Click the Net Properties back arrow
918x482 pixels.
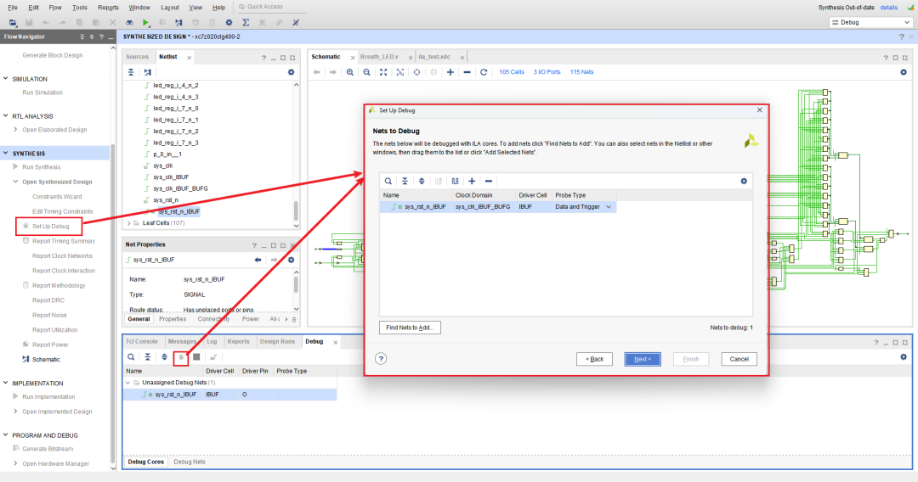tap(258, 260)
